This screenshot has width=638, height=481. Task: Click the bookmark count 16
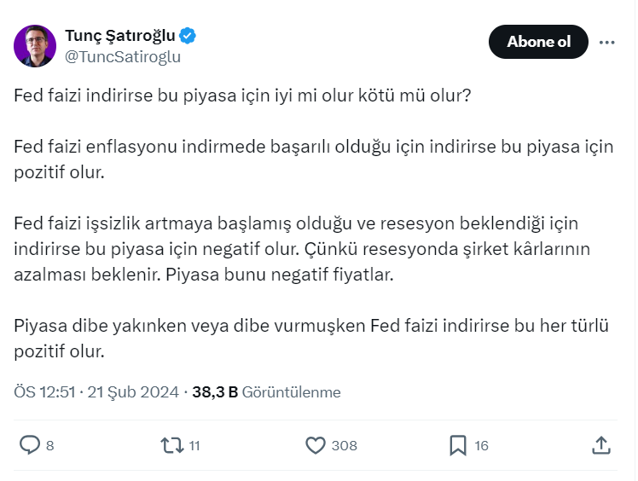[481, 445]
